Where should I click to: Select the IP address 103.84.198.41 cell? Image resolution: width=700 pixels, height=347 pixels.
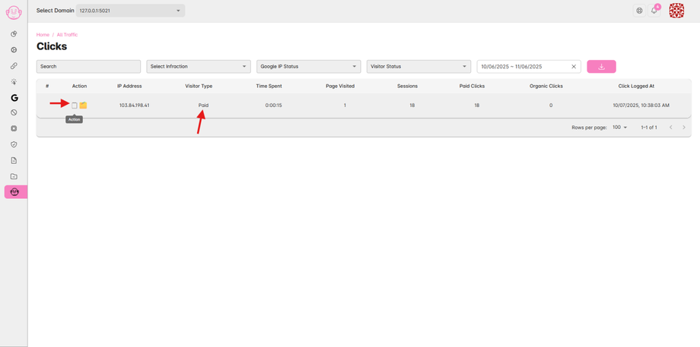pos(135,106)
